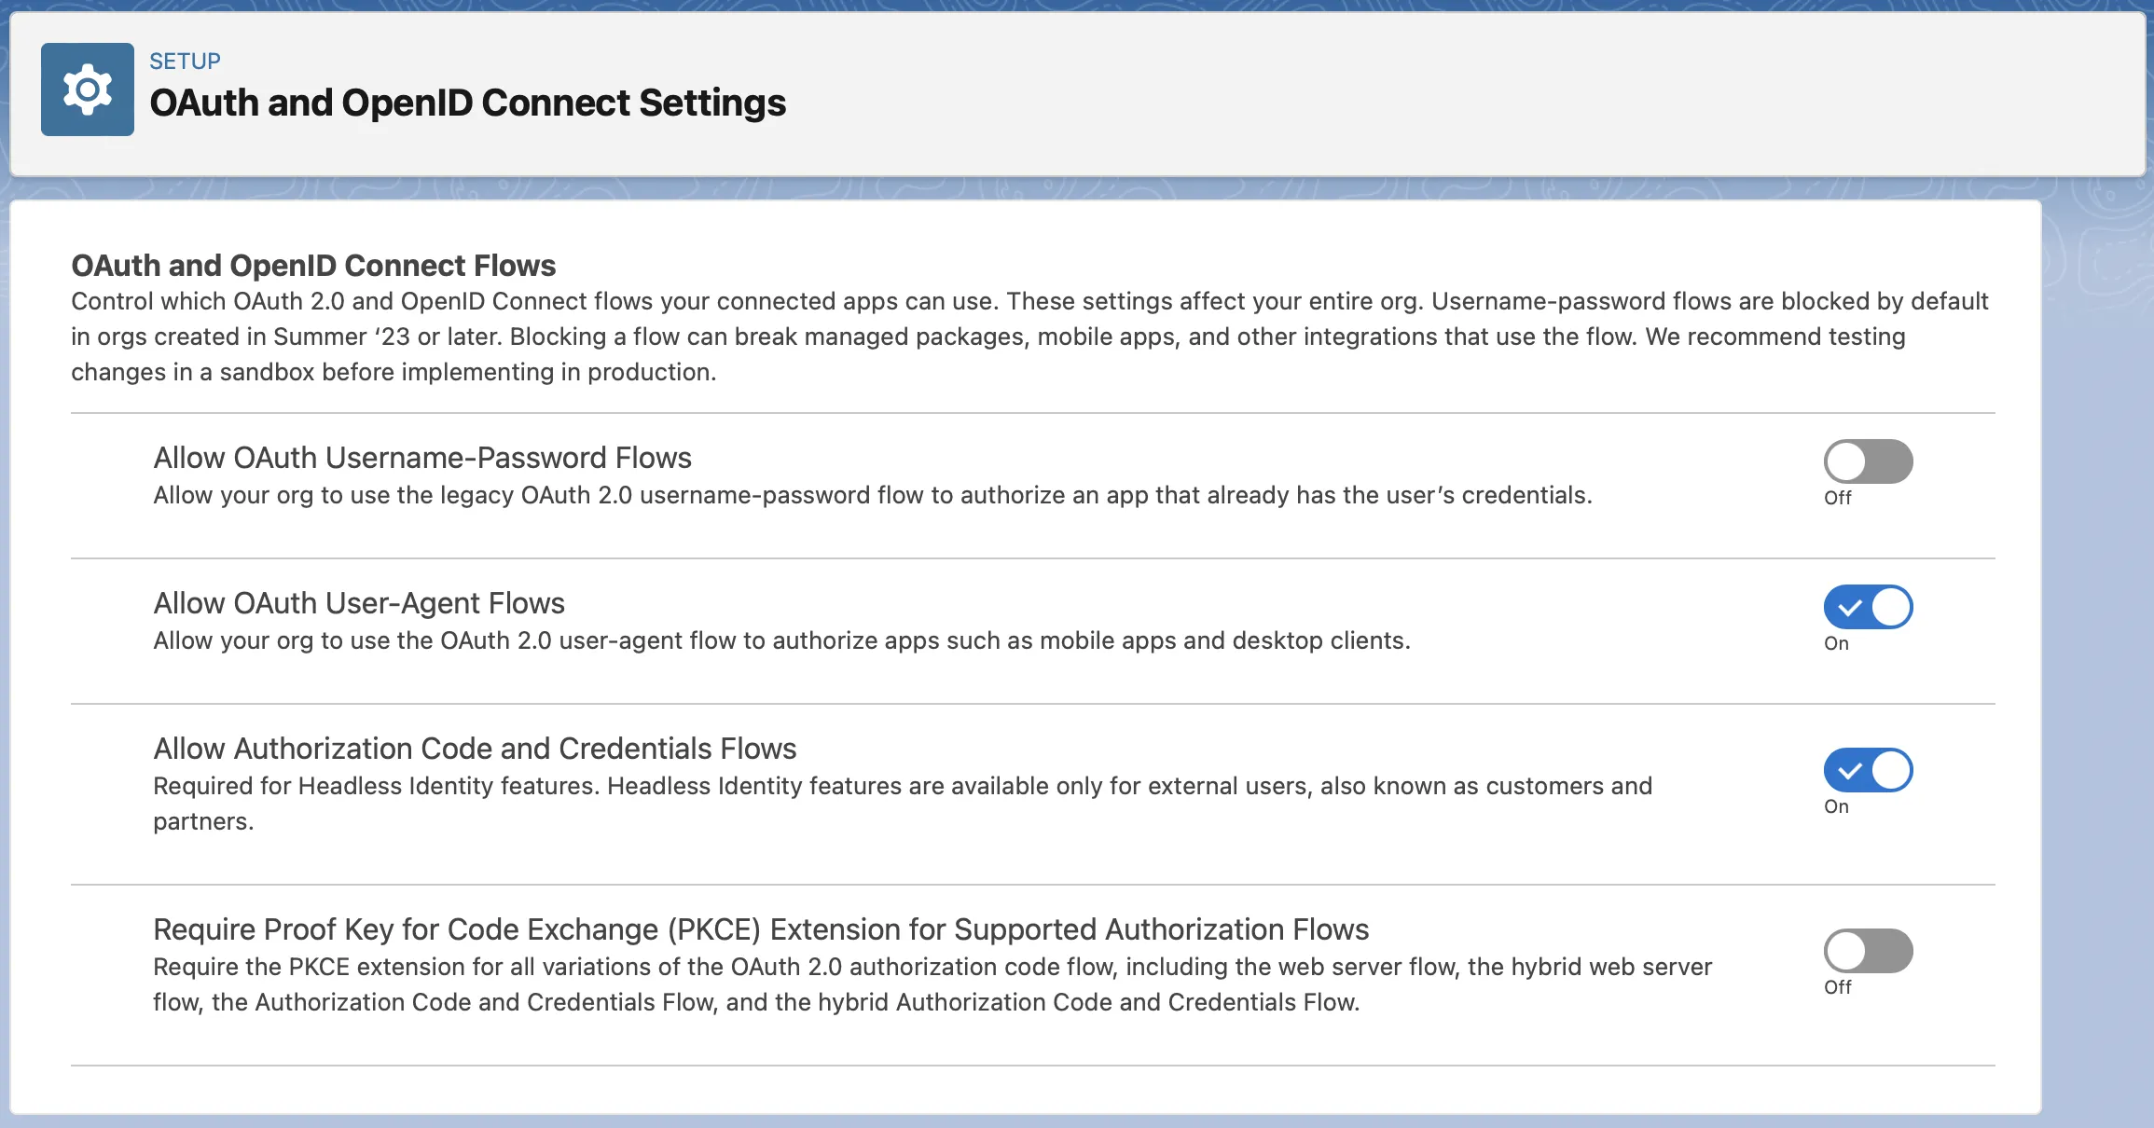The width and height of the screenshot is (2154, 1128).
Task: Click the Allow OAuth User-Agent Flows label
Action: click(x=359, y=603)
